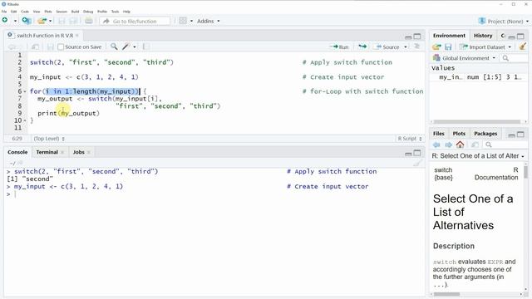The height and width of the screenshot is (299, 532).
Task: Click the document outline icon in the source pane
Action: point(417,47)
